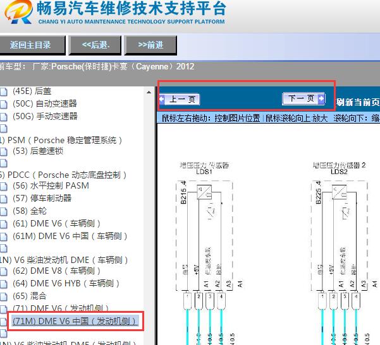Open (65) 混合 entry
This screenshot has height=345, width=380.
(x=29, y=296)
